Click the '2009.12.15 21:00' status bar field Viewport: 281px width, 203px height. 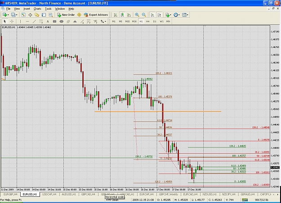tap(143, 199)
